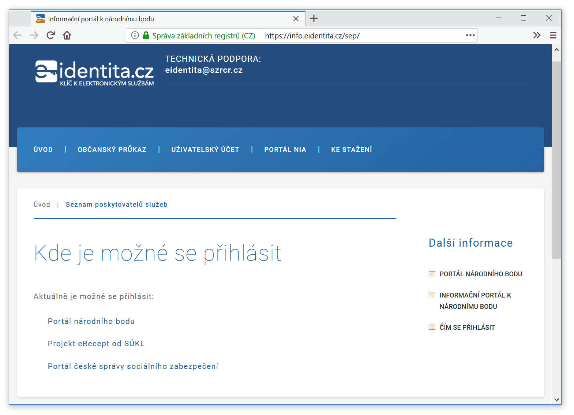Screen dimensions: 574x415
Task: Click the Další informace heading
Action: 471,243
